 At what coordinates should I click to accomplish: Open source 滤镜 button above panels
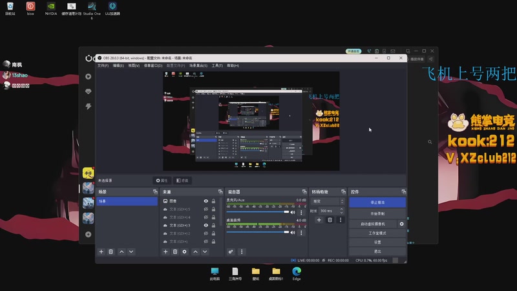click(182, 180)
